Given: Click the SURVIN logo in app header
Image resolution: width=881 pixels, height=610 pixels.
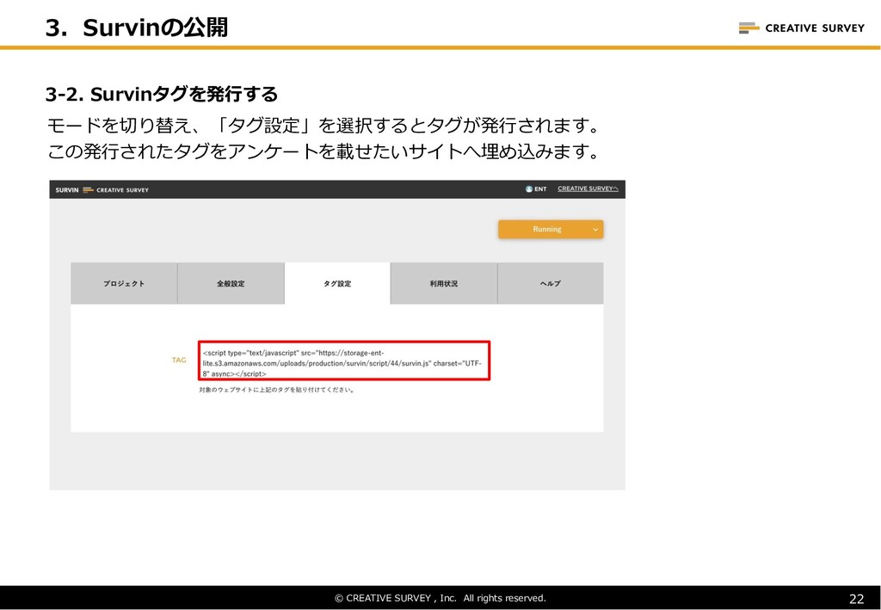Looking at the screenshot, I should point(67,190).
